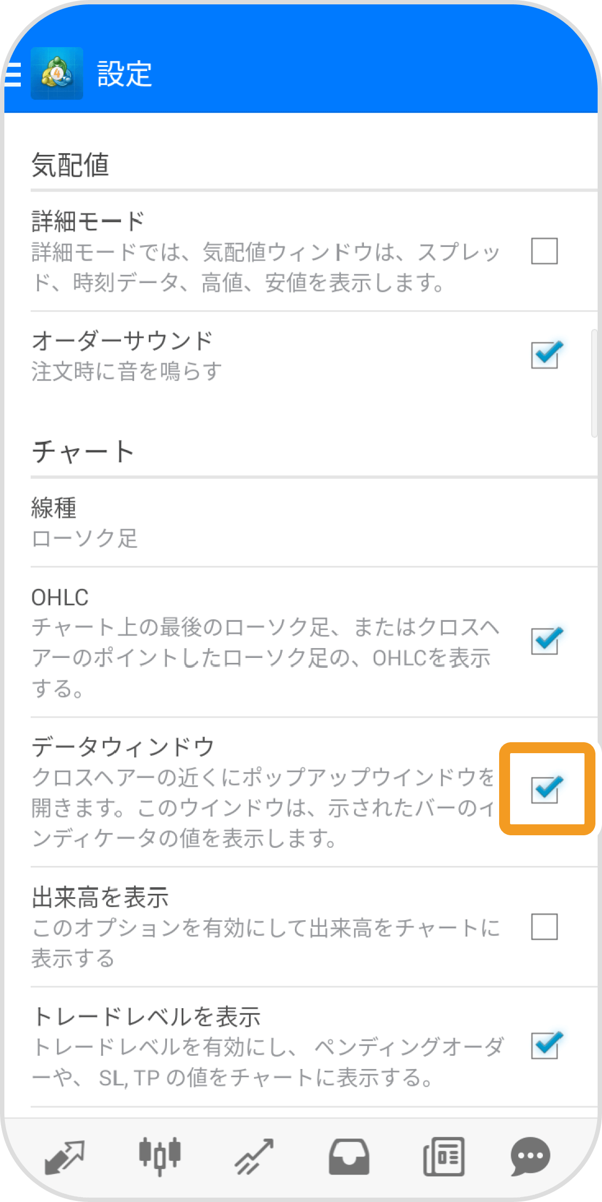This screenshot has height=1202, width=602.
Task: Tap the データウィンドウ description text
Action: point(264,808)
